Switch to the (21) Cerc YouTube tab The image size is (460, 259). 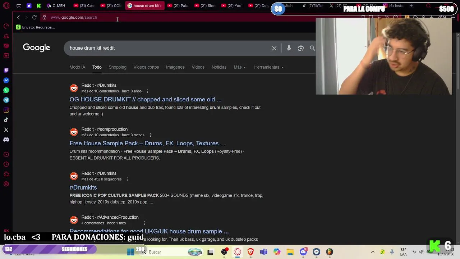click(x=84, y=6)
